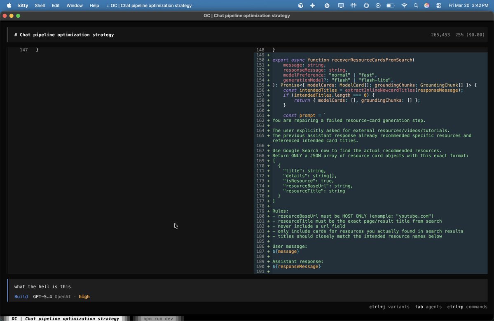Click 'titles should closely match' rule line

click(x=357, y=236)
